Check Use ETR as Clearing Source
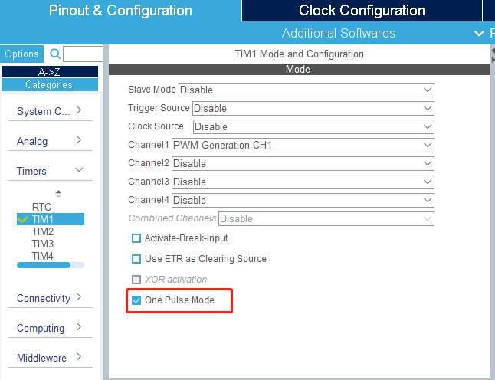 click(x=136, y=259)
